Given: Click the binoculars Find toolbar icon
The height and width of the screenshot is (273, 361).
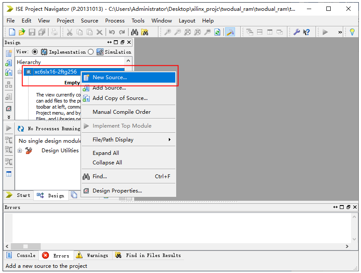Looking at the screenshot, I should pyautogui.click(x=134, y=32).
